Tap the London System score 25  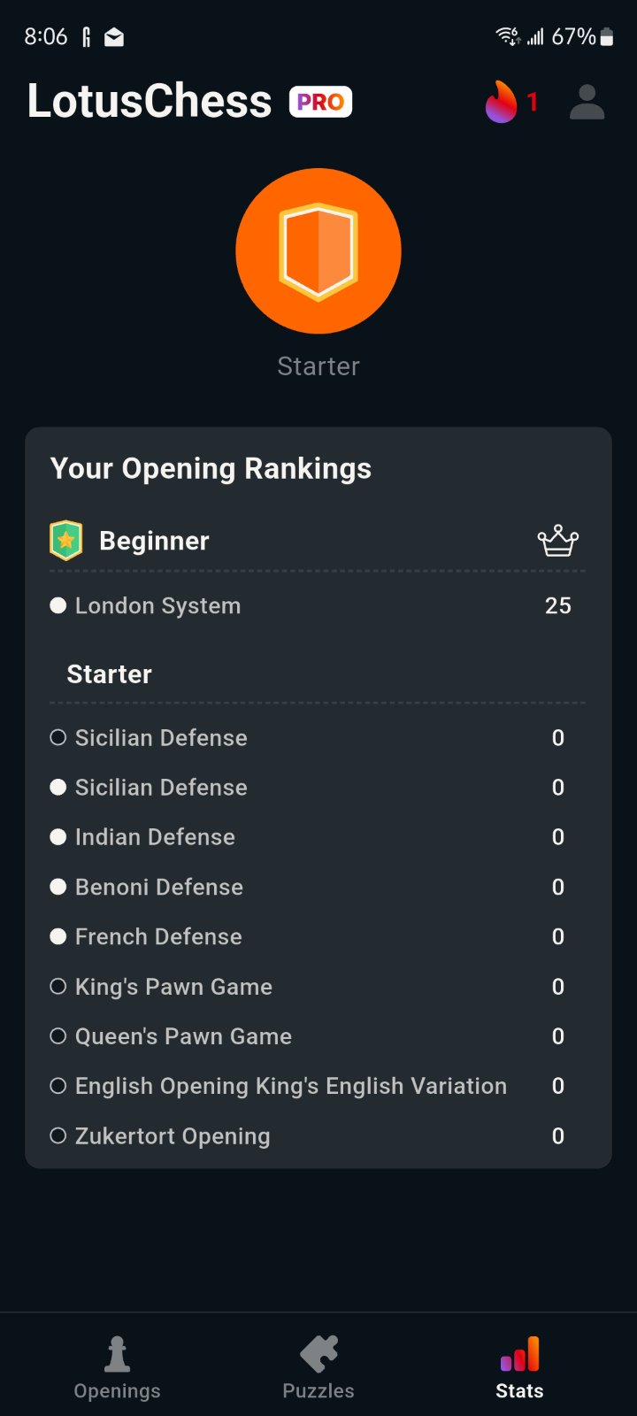tap(557, 605)
